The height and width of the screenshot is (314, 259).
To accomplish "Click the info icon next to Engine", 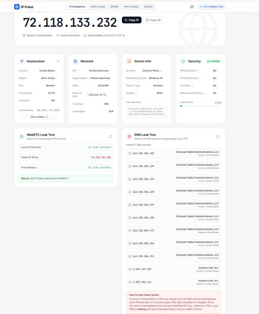I will click(136, 93).
